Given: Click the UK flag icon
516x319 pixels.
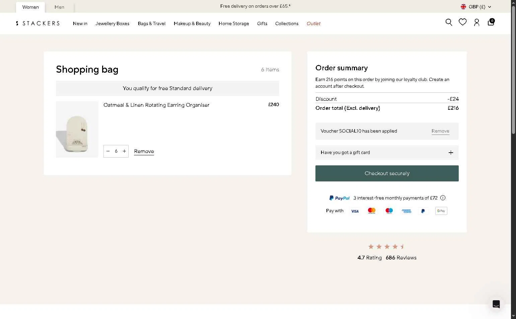Looking at the screenshot, I should pos(463,7).
